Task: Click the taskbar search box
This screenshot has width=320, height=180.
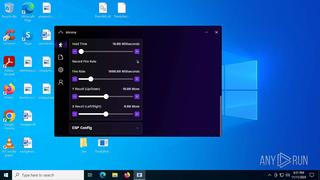Action: point(48,175)
